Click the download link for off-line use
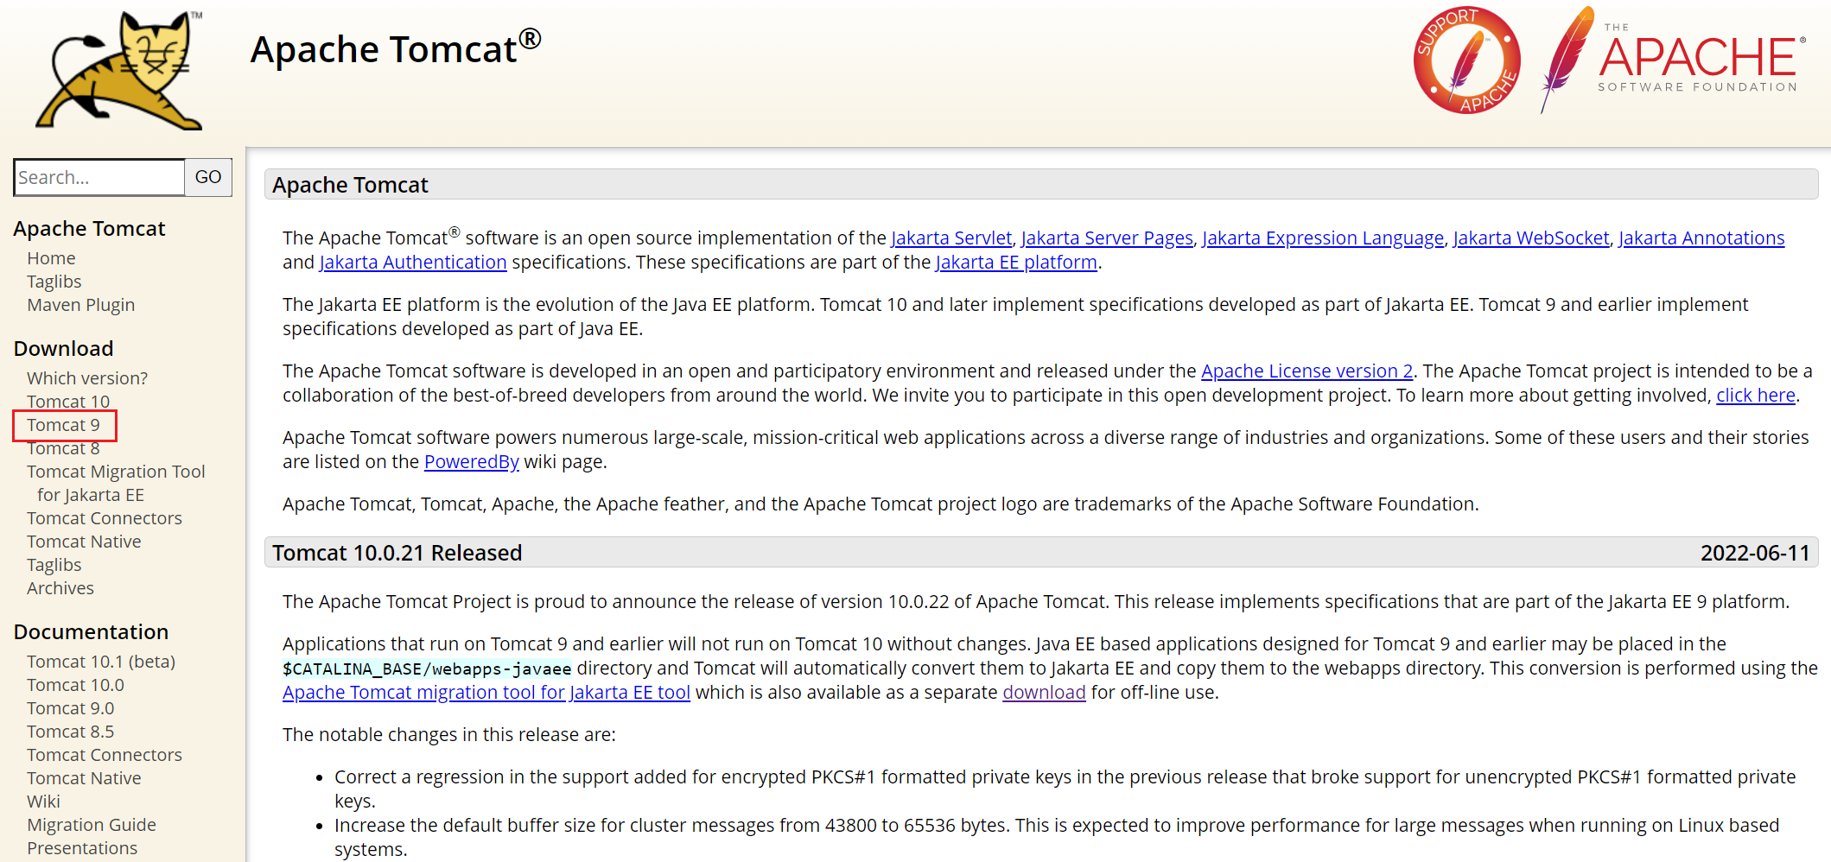 pyautogui.click(x=1044, y=693)
